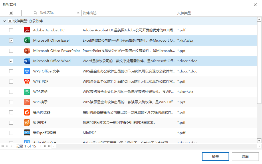Screen dimensions: 262x164
Task: Click the Word description cell
Action: [129, 61]
